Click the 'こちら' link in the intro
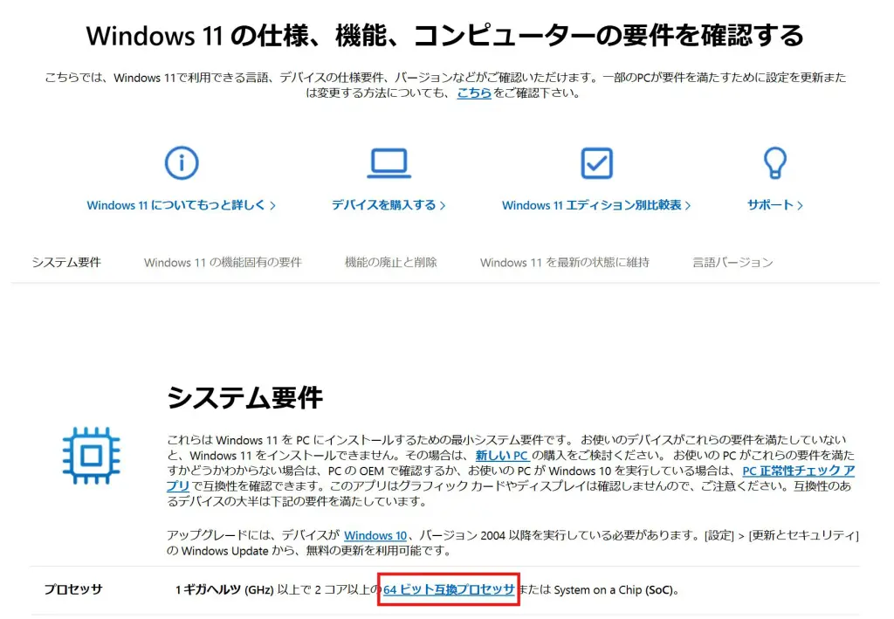Viewport: 894px width, 619px height. tap(474, 93)
